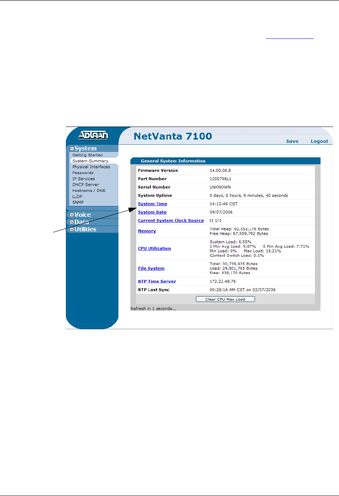Click the CPU Utilization link
Screen dimensions: 339x496
[154, 248]
